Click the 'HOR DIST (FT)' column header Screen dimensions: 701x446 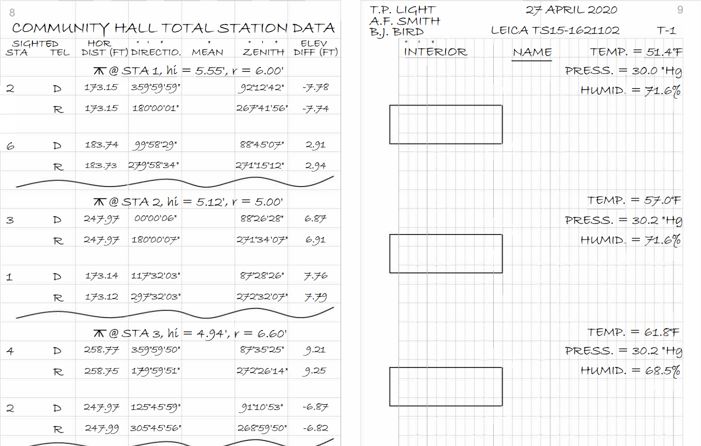[105, 48]
